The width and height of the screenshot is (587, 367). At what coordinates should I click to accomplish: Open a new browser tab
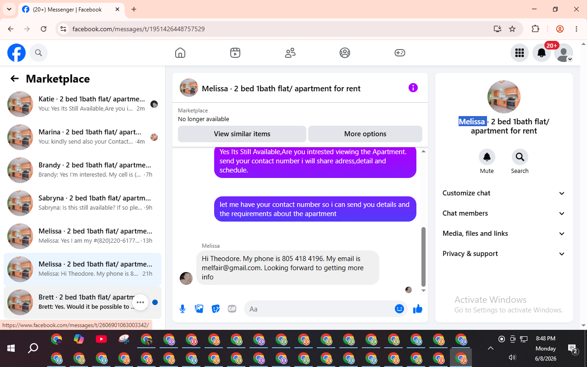[x=134, y=9]
